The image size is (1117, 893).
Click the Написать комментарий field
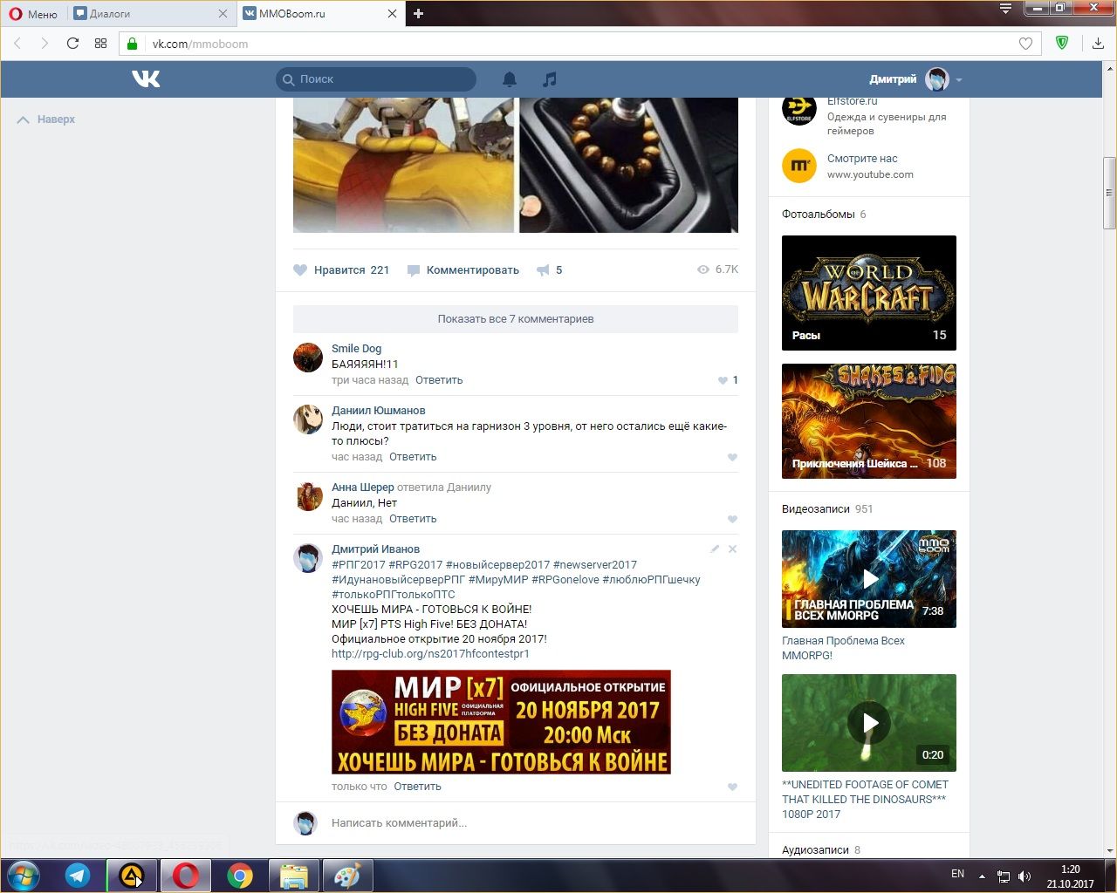(524, 822)
